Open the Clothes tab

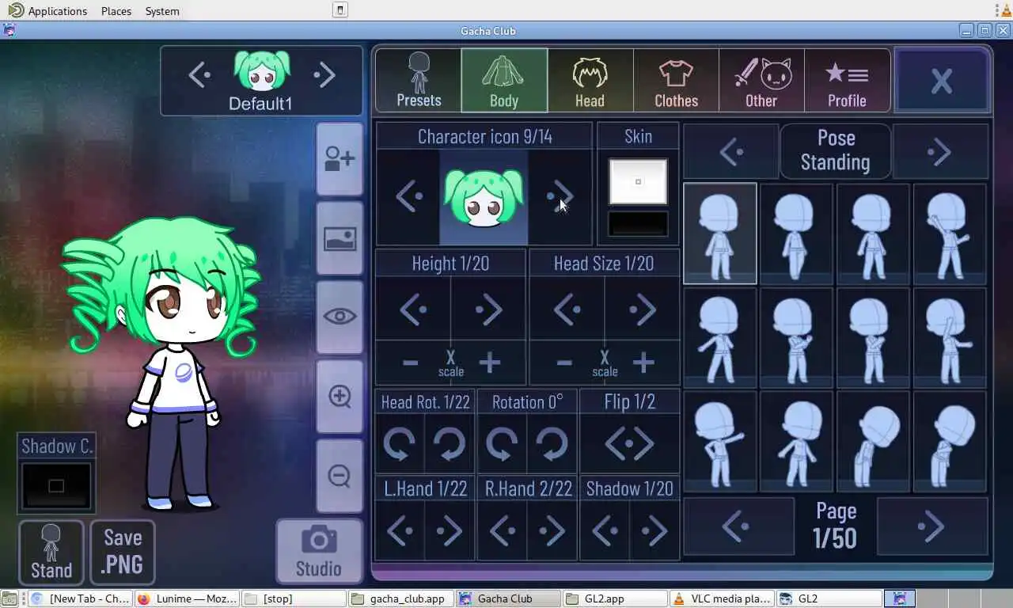[676, 80]
